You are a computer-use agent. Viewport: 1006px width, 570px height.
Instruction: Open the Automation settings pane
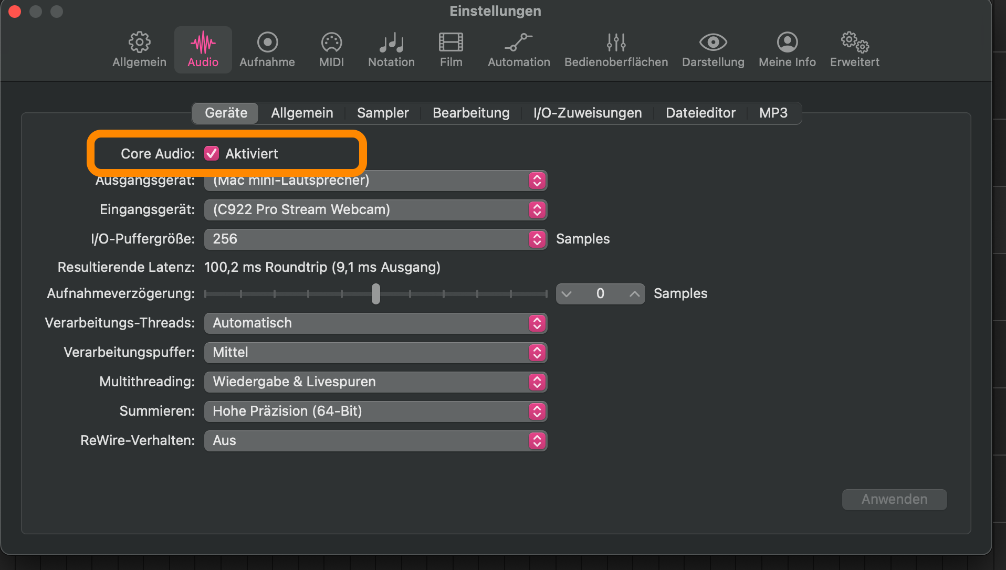519,50
